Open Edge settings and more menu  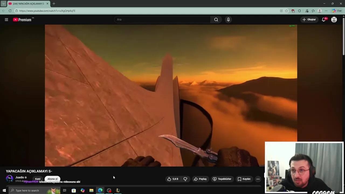pyautogui.click(x=326, y=11)
